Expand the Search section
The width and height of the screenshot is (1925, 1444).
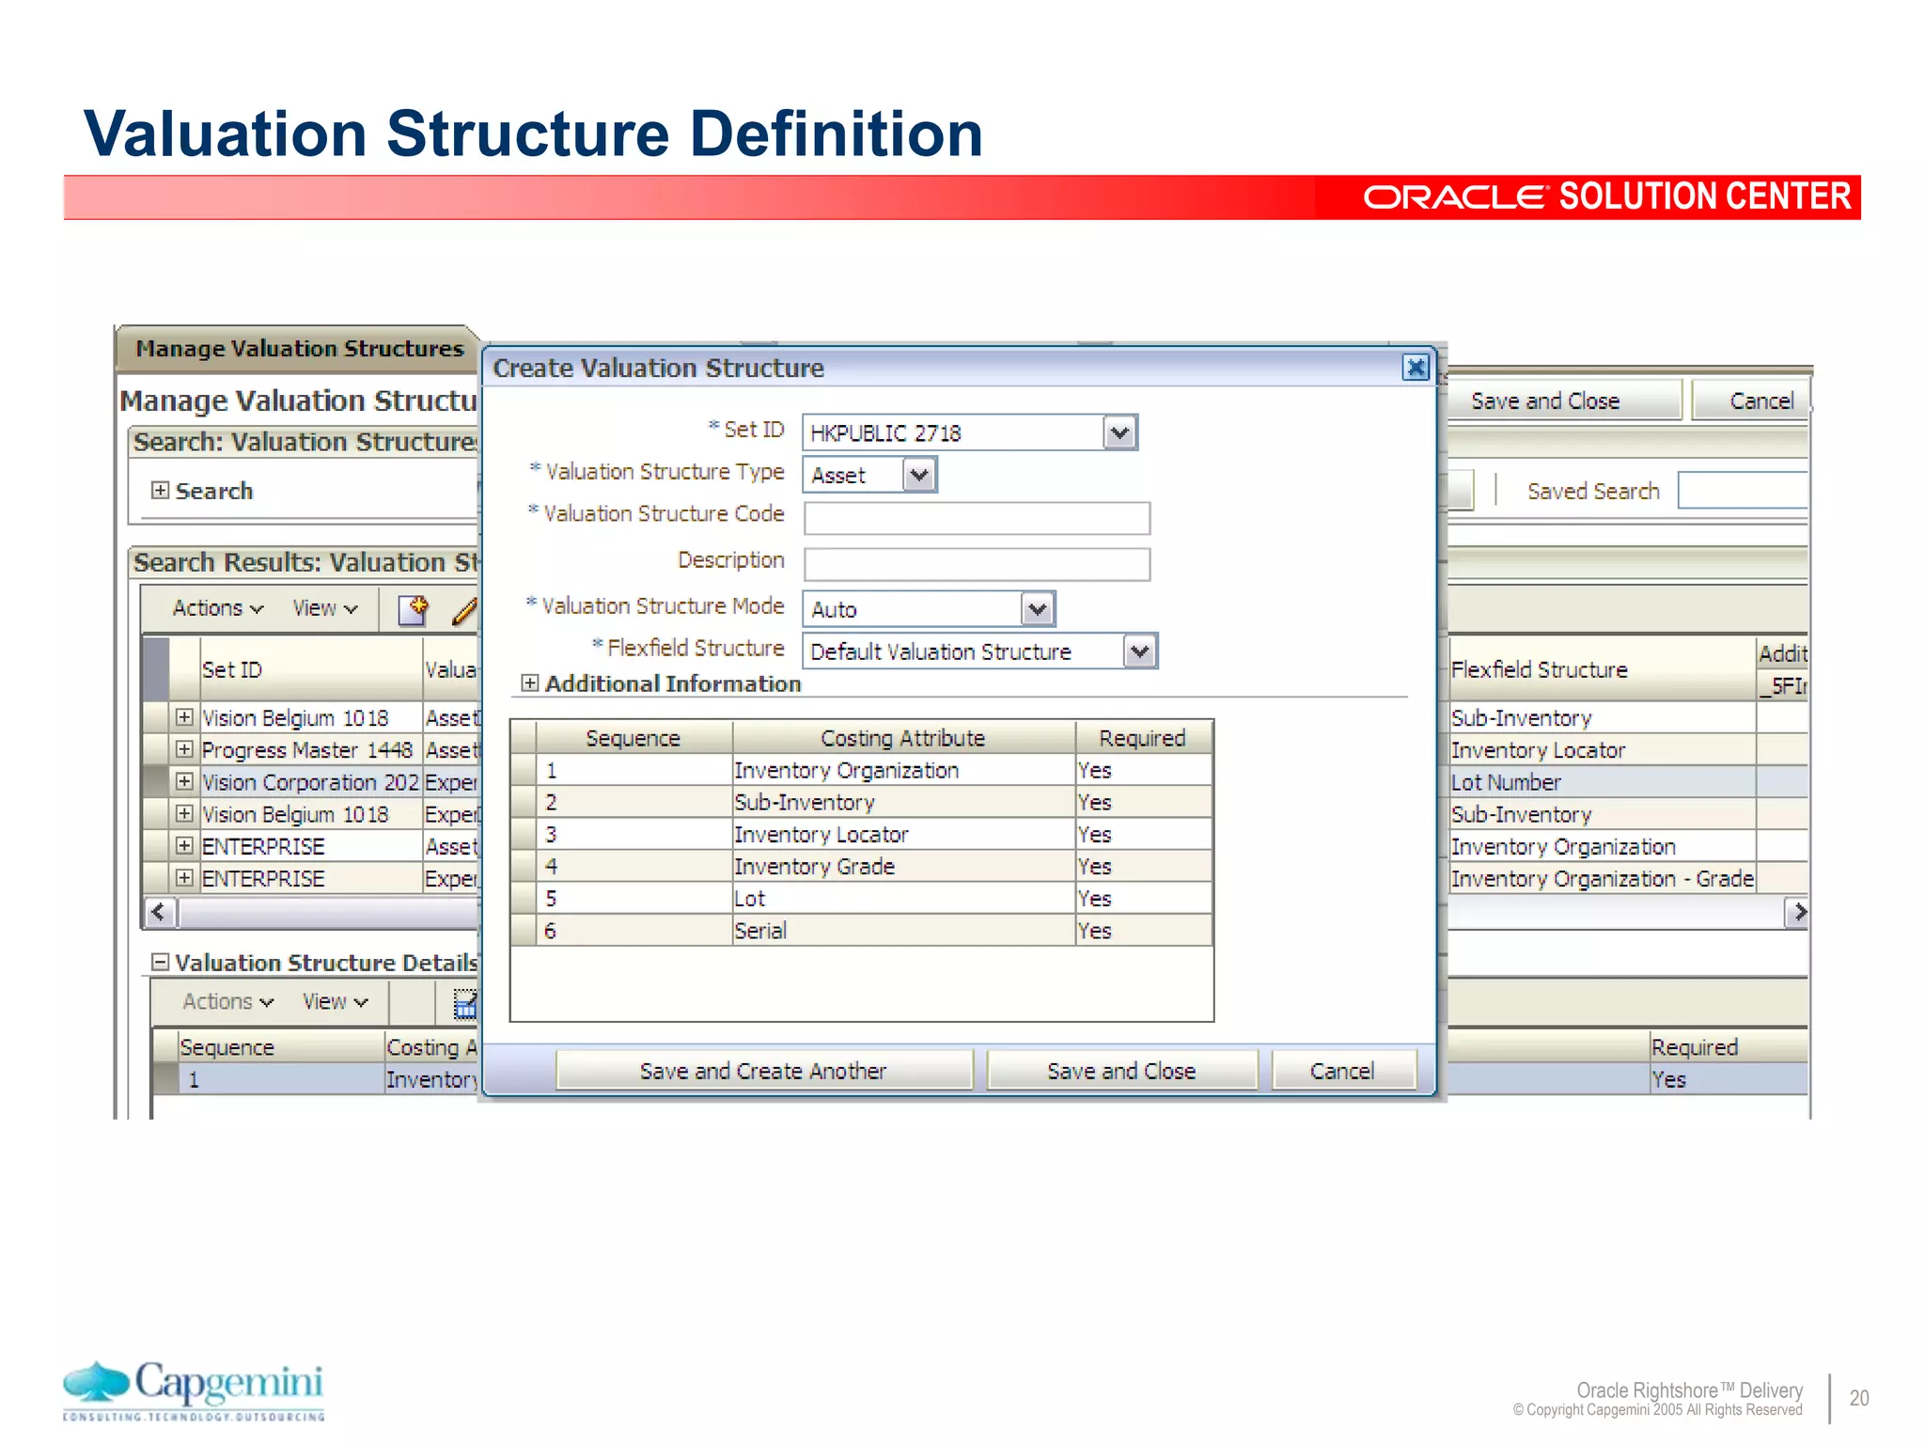[x=161, y=490]
